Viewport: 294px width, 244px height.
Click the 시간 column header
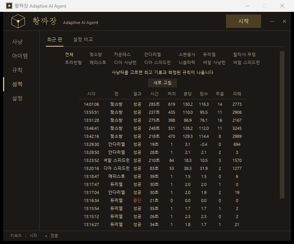154,94
